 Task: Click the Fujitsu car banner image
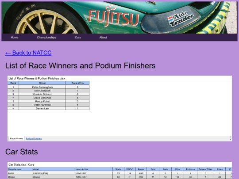tap(119, 18)
